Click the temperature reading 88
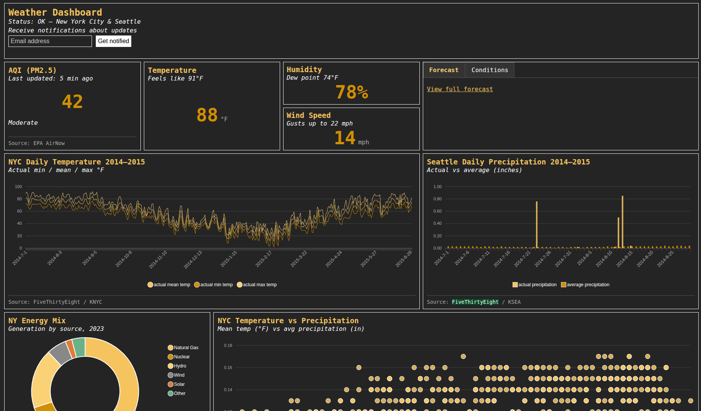This screenshot has width=701, height=411. [207, 115]
